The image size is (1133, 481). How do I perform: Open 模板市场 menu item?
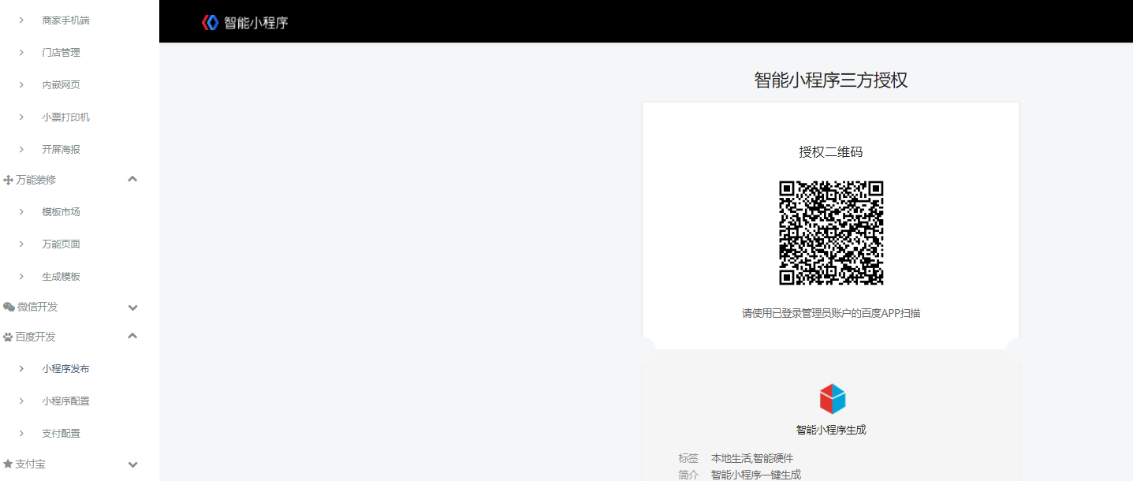(61, 211)
